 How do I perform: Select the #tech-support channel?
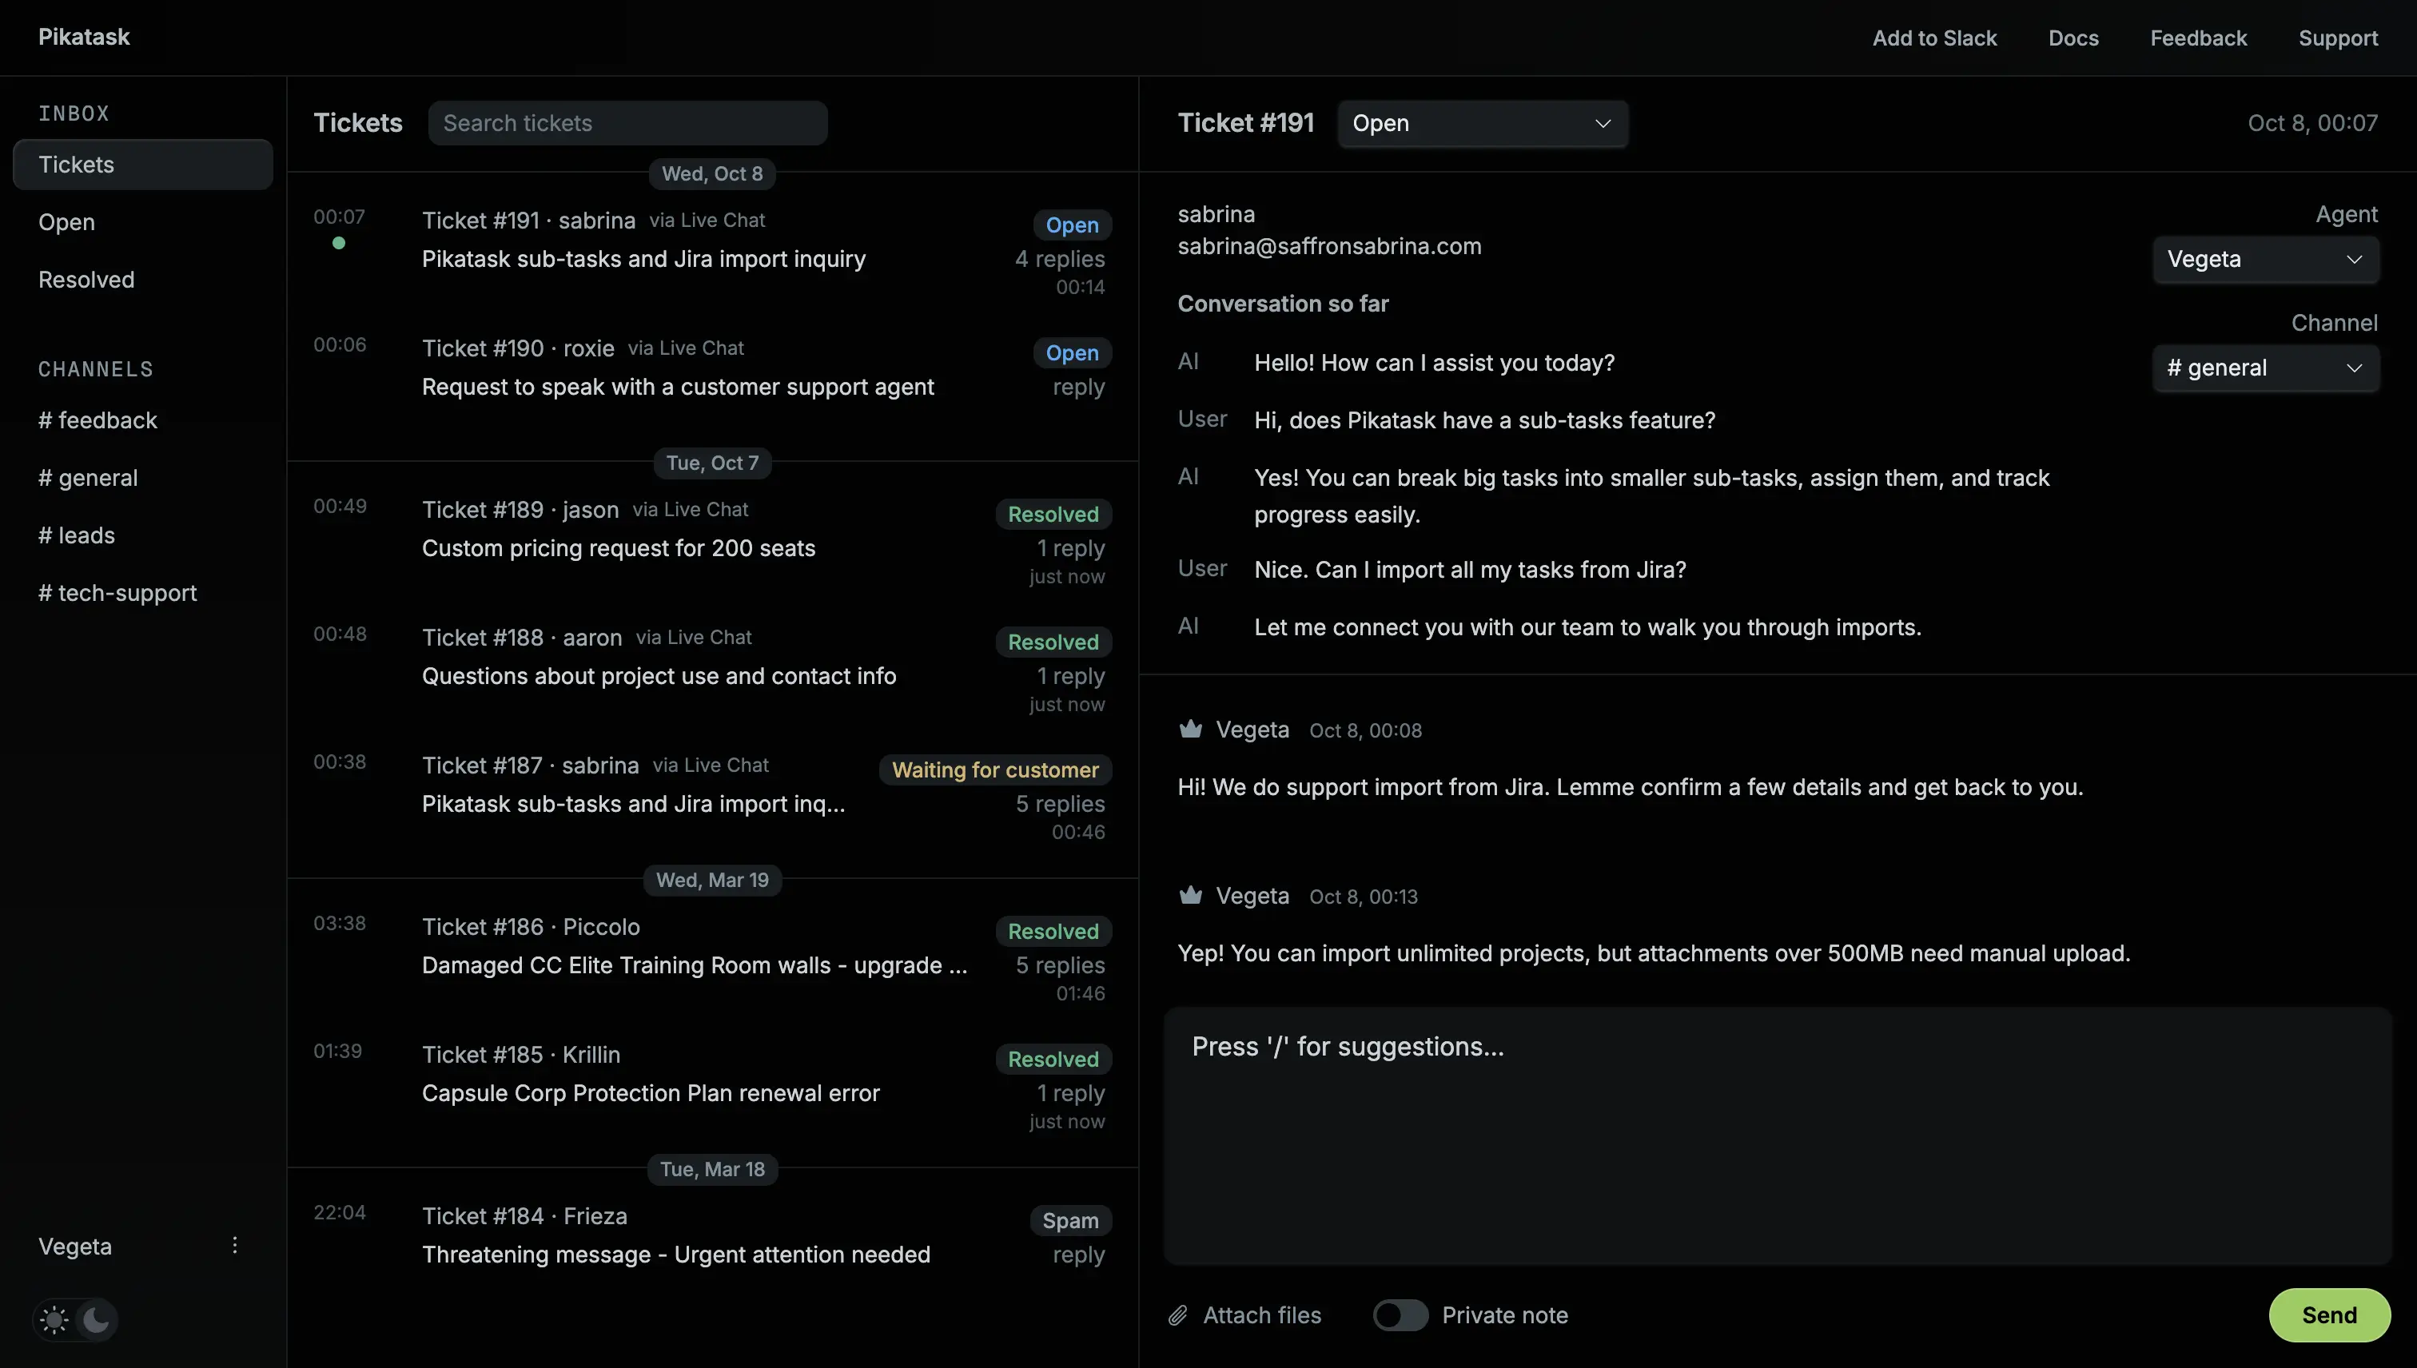pos(117,592)
